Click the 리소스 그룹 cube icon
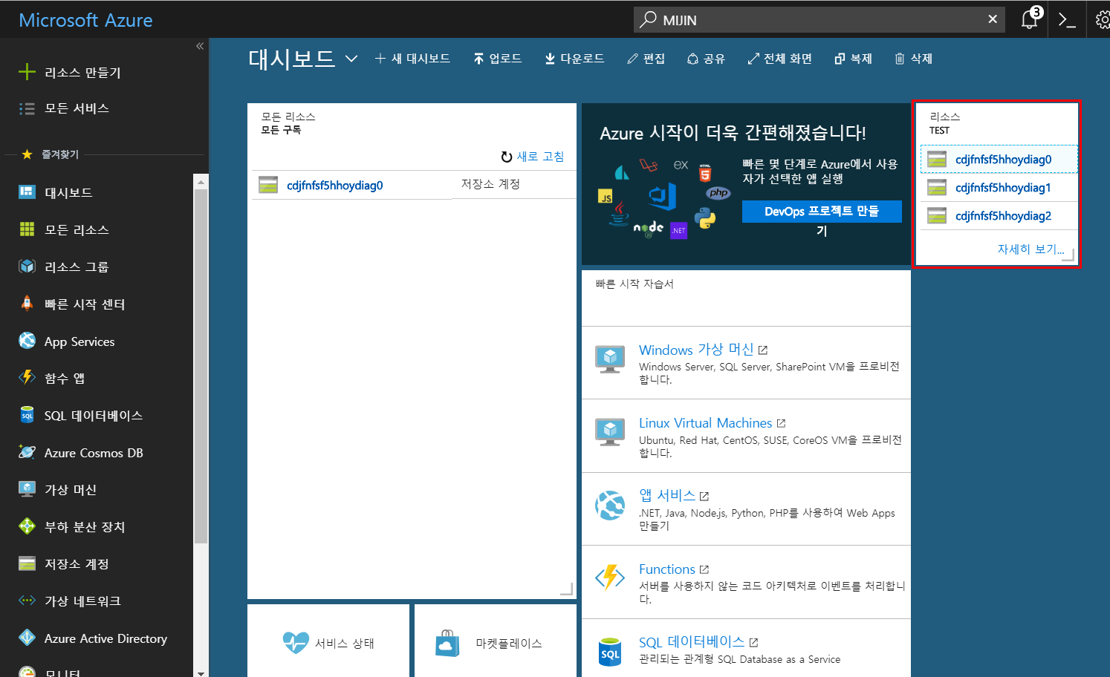The height and width of the screenshot is (677, 1110). [27, 266]
